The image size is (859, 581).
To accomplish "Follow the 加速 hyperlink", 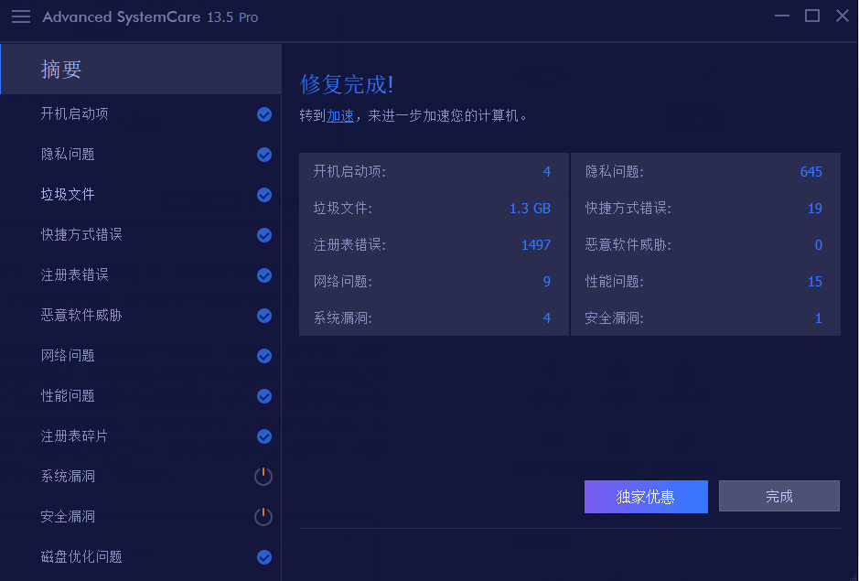I will (340, 115).
